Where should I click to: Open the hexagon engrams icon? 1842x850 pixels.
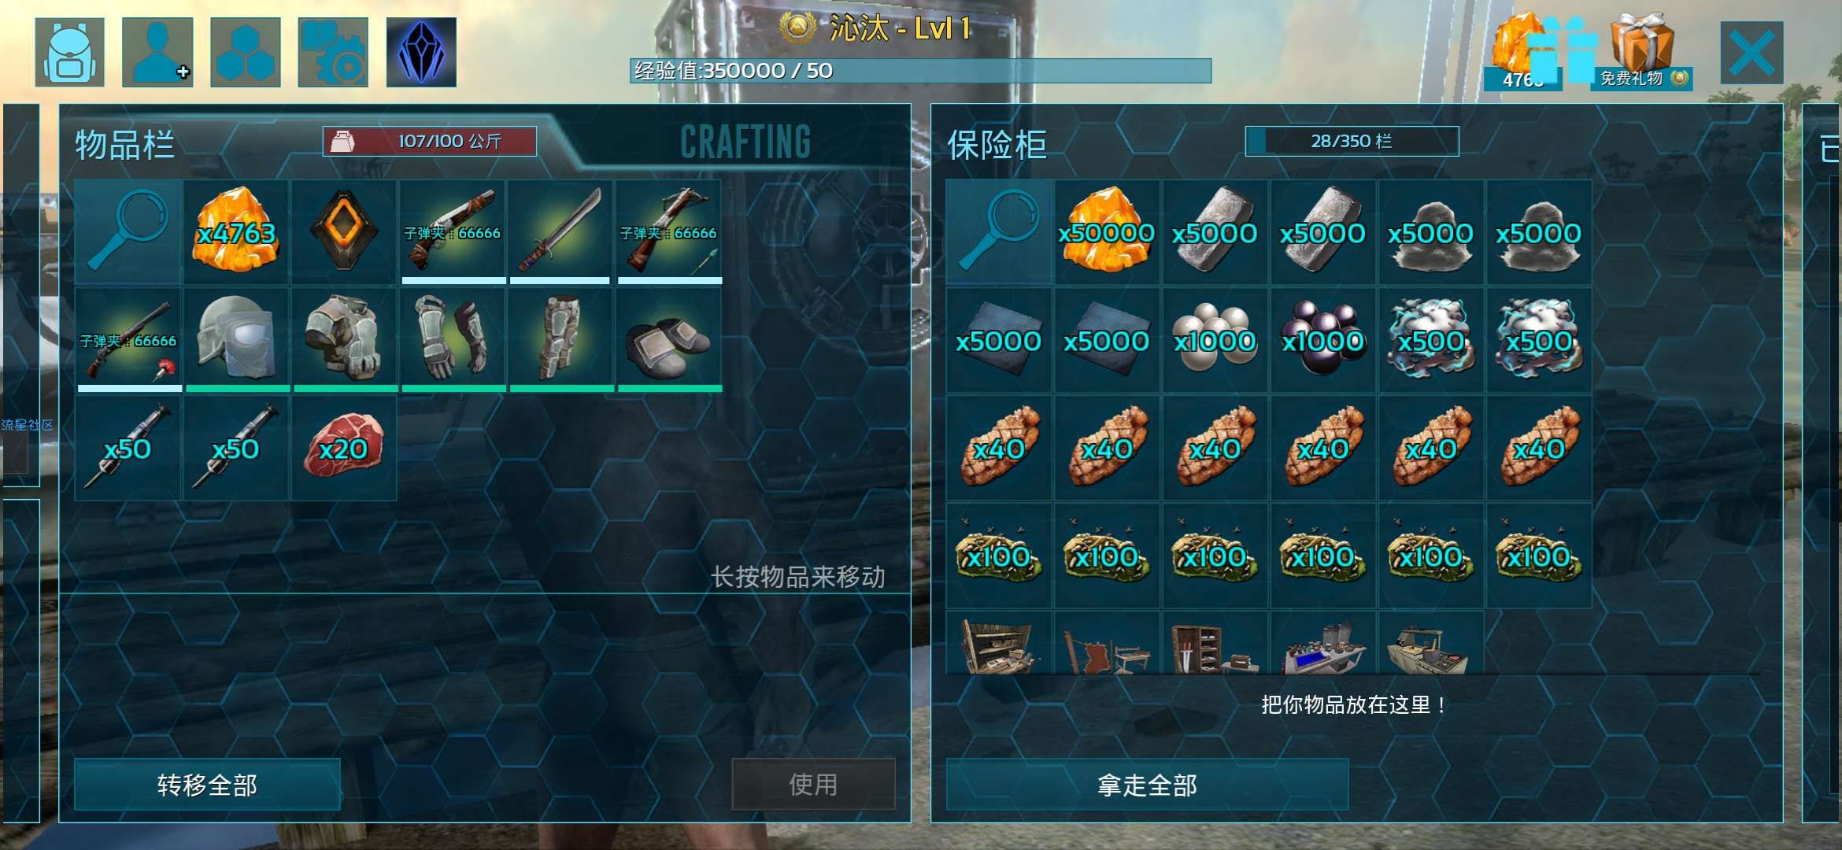[246, 52]
